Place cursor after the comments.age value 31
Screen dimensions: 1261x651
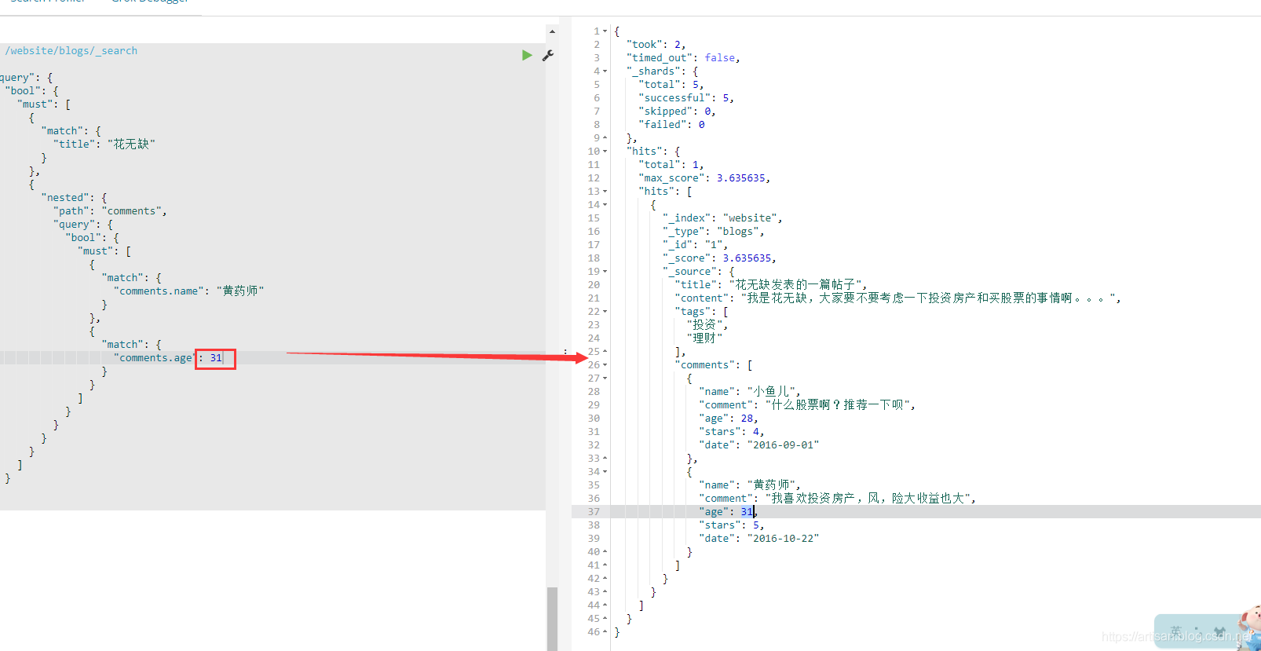coord(223,358)
